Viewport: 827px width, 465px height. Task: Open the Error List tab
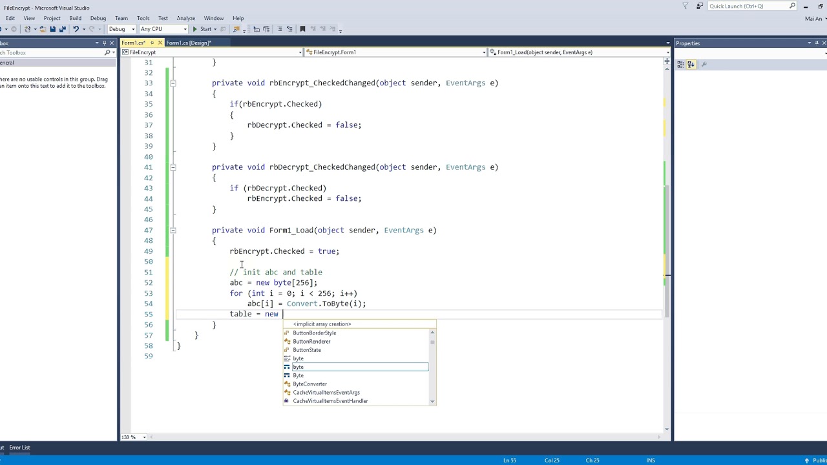point(19,448)
